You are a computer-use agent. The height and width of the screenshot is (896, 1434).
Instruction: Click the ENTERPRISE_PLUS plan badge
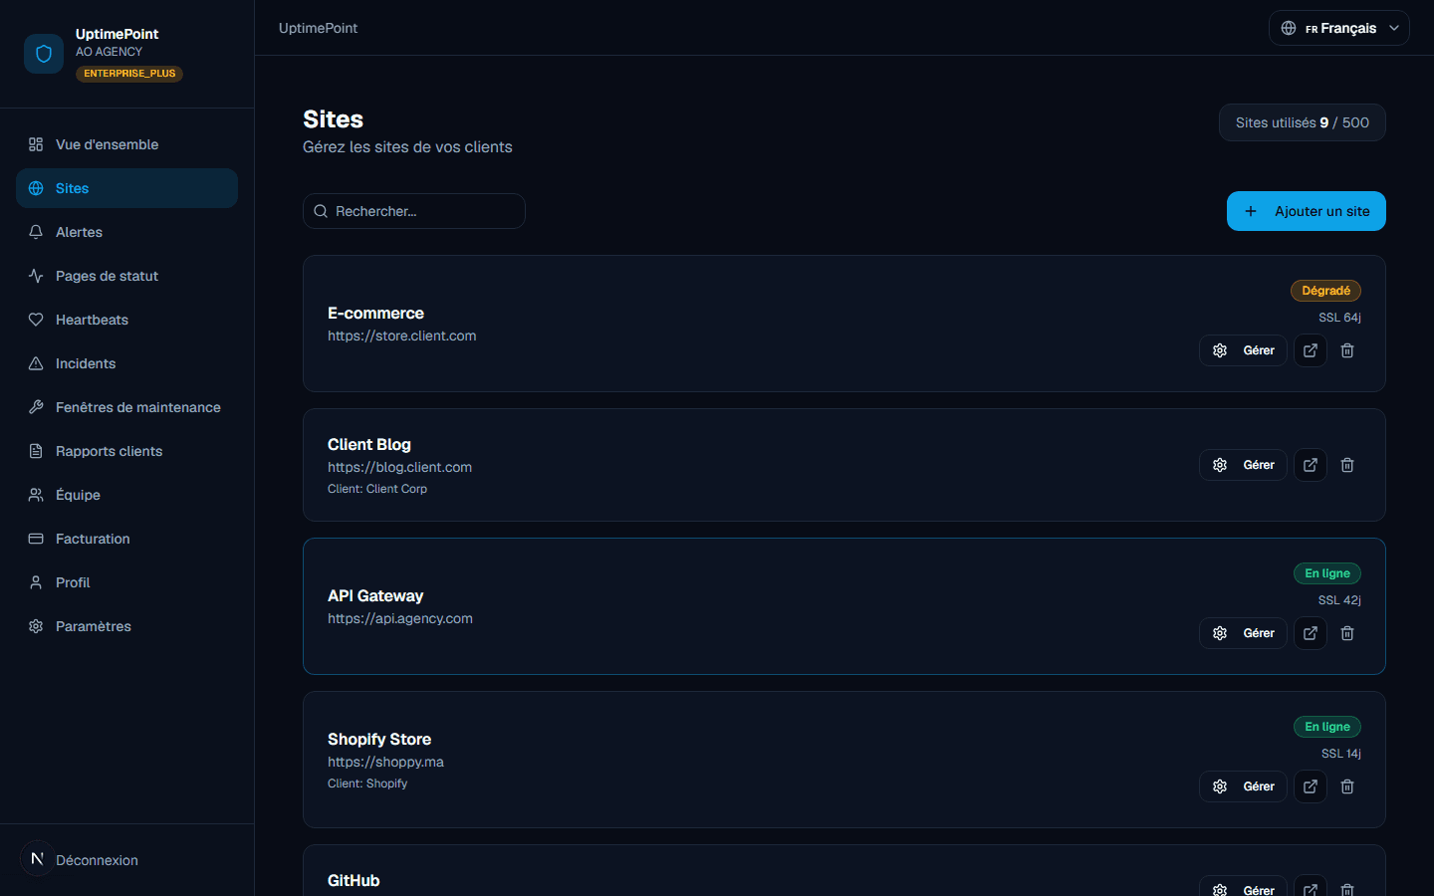coord(129,74)
